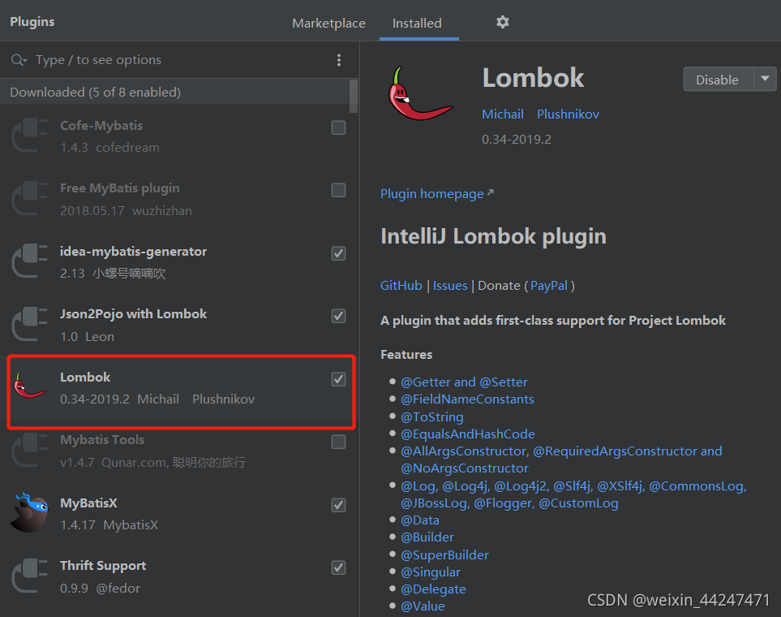Open the vertical ellipsis options menu
Screen dimensions: 781x617
point(339,60)
